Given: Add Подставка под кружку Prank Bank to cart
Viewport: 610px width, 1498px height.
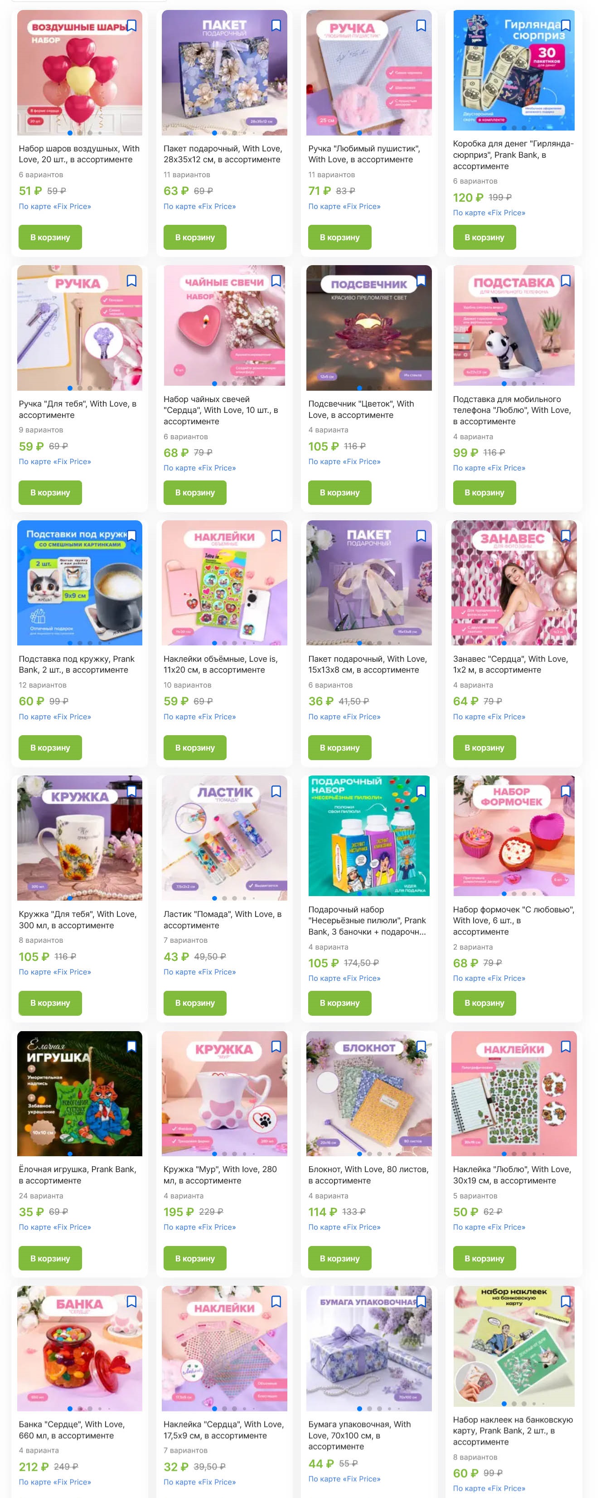Looking at the screenshot, I should pyautogui.click(x=50, y=748).
